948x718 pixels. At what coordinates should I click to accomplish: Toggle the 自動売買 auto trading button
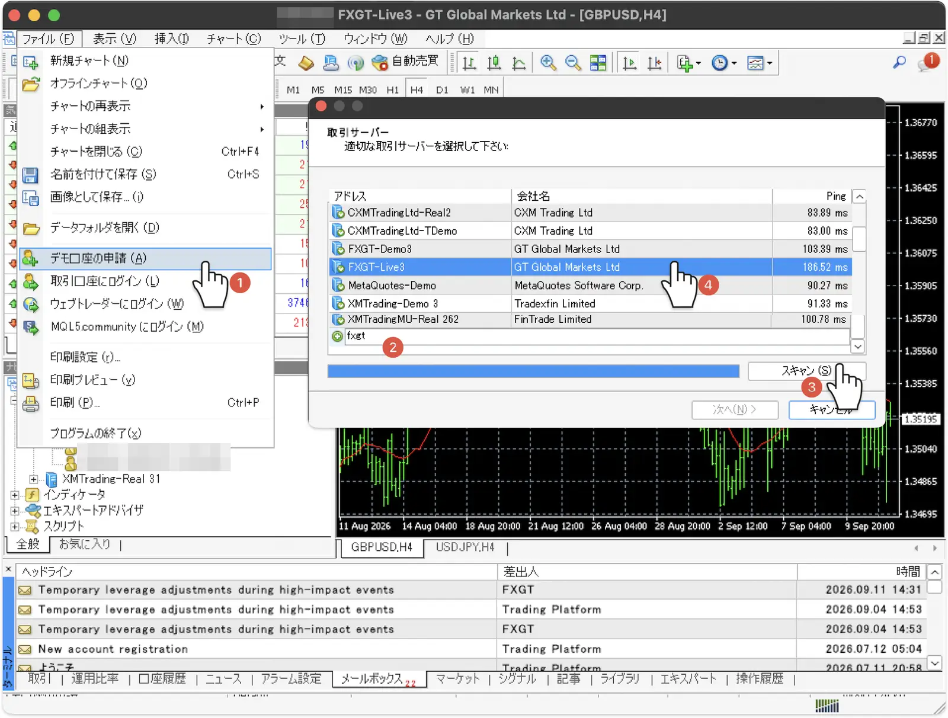point(405,62)
